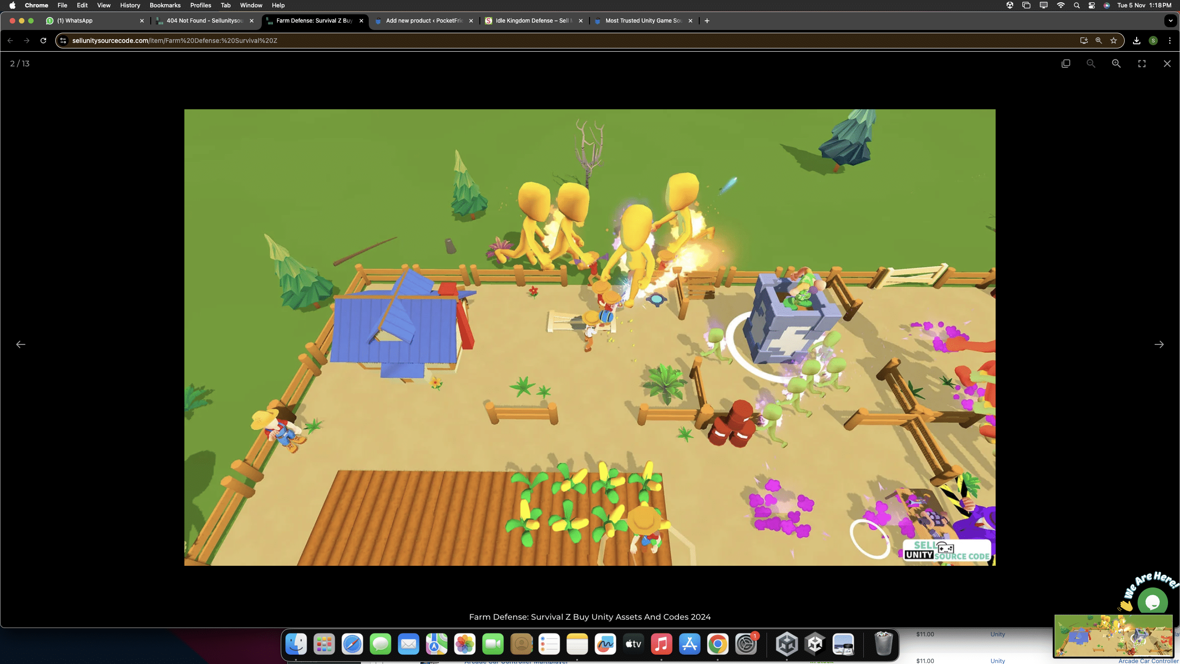Go to the previous gallery image

coord(21,344)
